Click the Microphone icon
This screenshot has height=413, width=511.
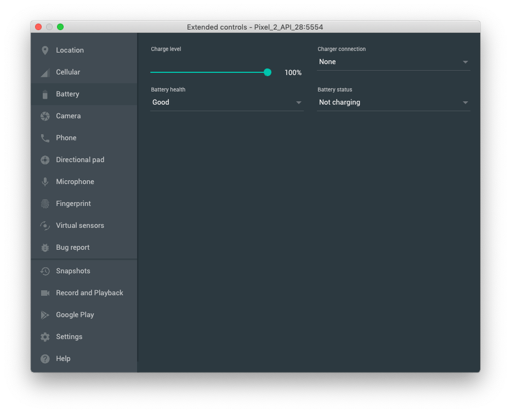[45, 182]
